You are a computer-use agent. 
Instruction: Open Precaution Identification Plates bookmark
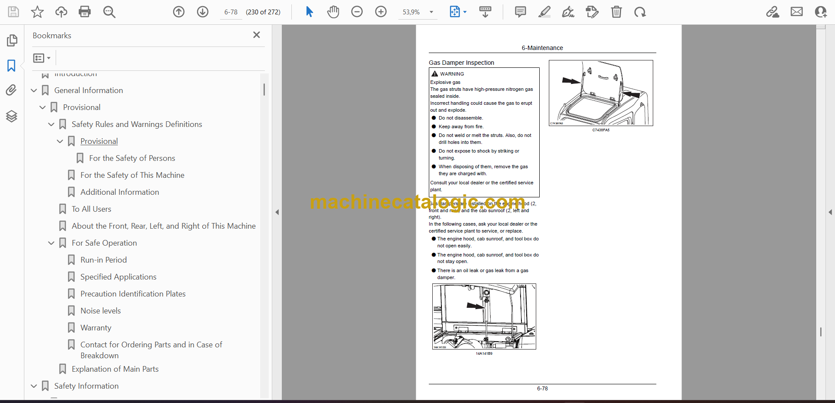(133, 294)
